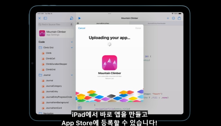This screenshot has width=221, height=126.
Task: Click the Uploading your app heading
Action: coord(109,38)
